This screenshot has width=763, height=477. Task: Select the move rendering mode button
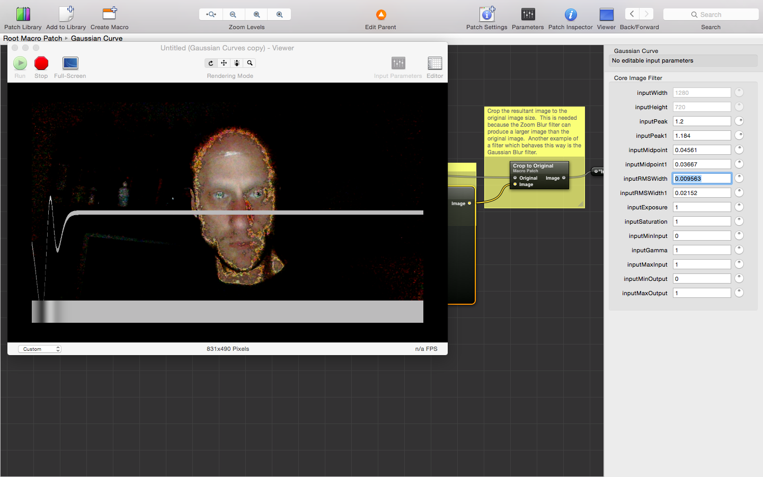coord(224,63)
